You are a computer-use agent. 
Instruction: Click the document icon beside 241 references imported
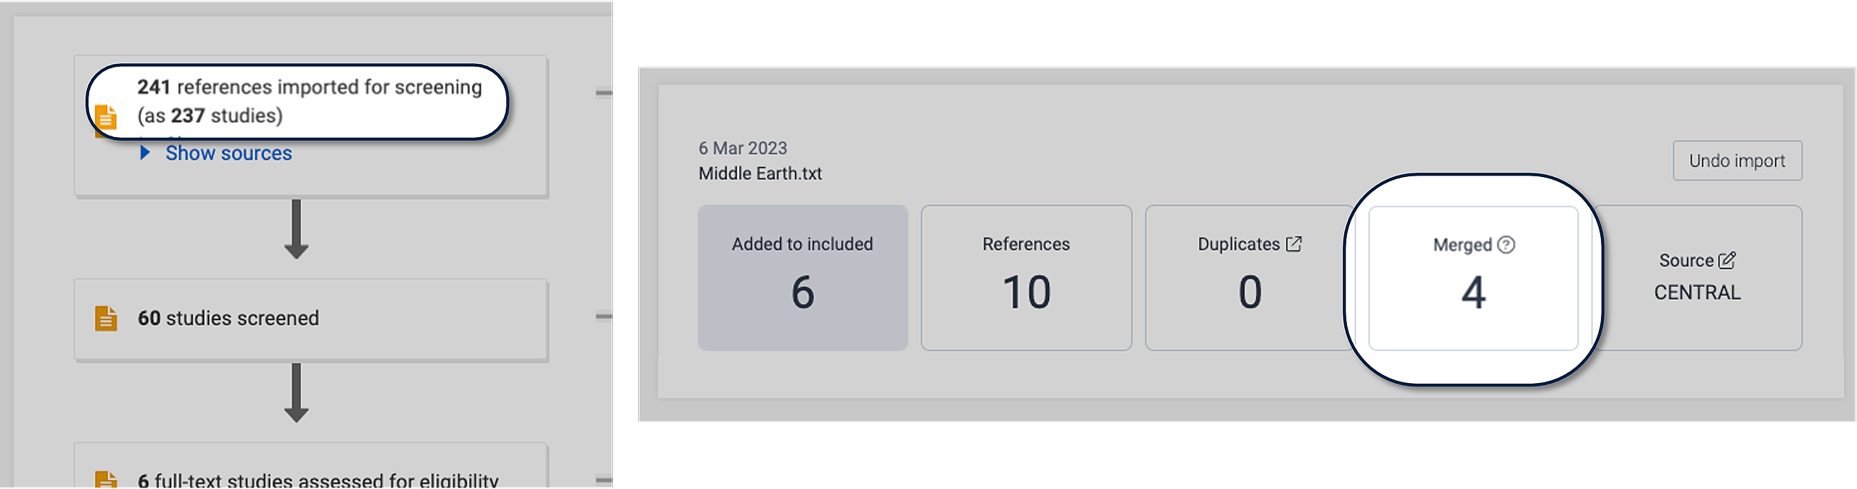pyautogui.click(x=106, y=118)
